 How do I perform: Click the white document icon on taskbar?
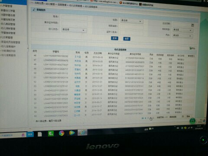click(40, 134)
